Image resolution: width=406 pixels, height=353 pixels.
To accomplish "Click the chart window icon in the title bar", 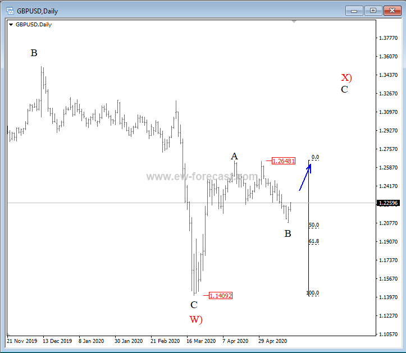I will (x=10, y=10).
